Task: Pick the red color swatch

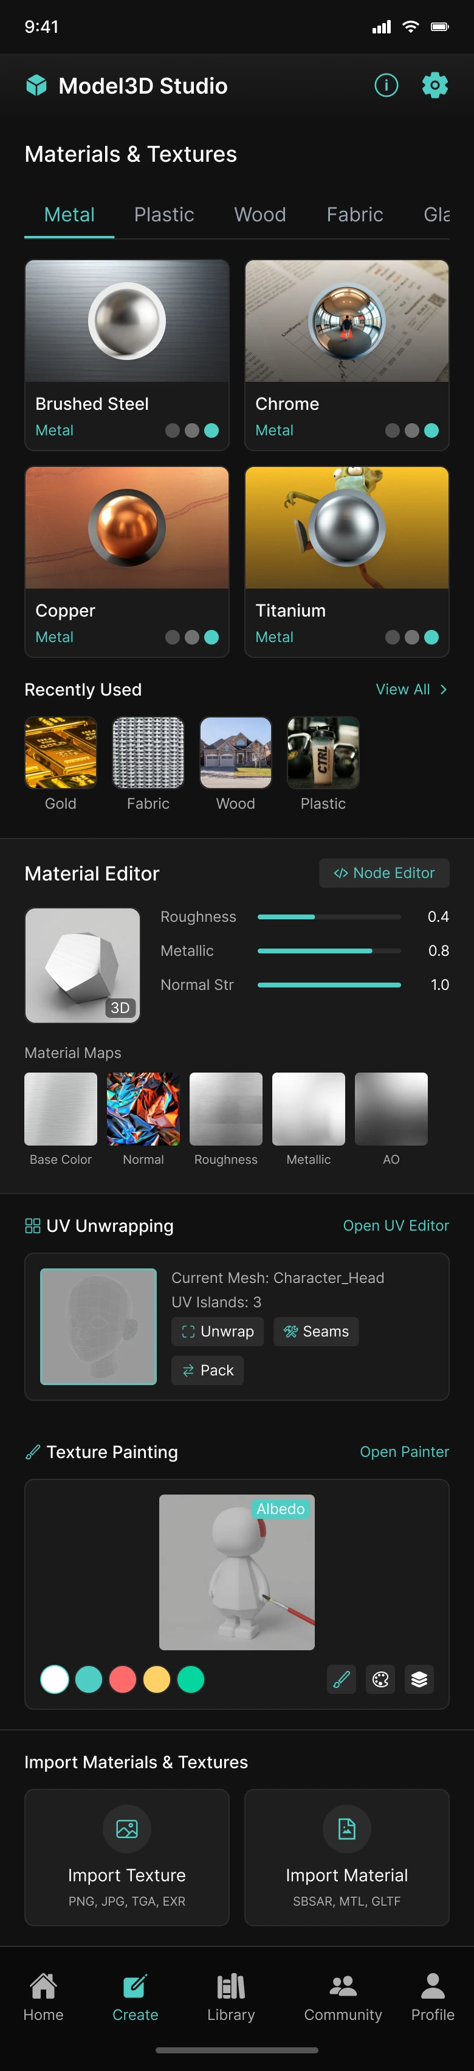Action: (122, 1679)
